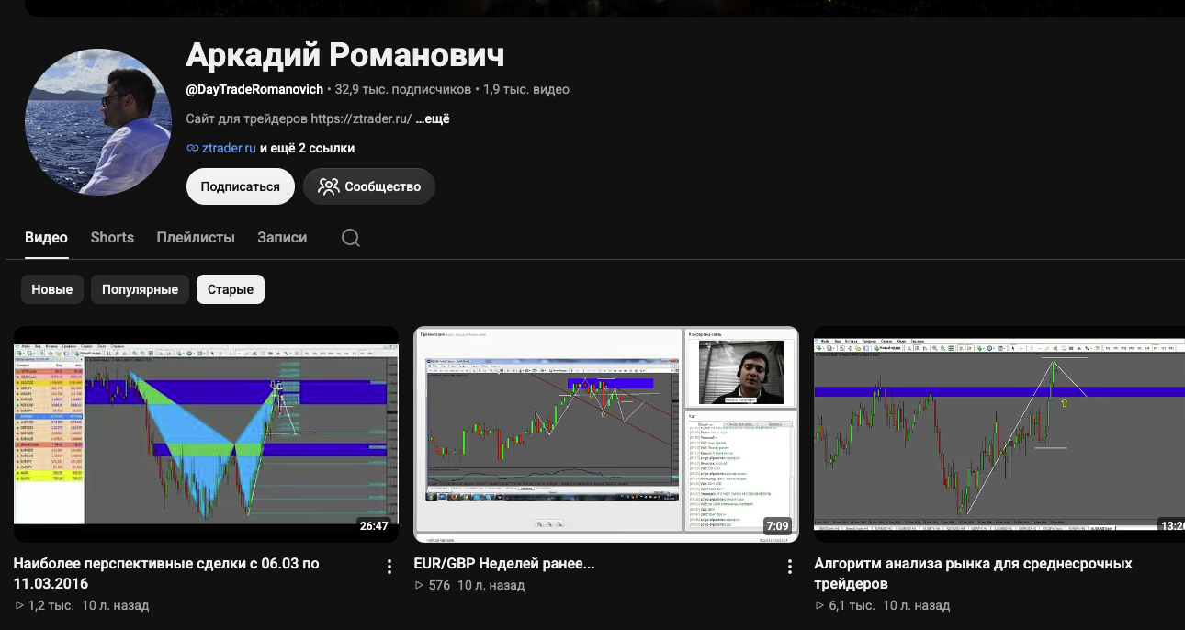Play the EUR/GBP 7:09 video thumbnail
This screenshot has width=1185, height=630.
[606, 434]
